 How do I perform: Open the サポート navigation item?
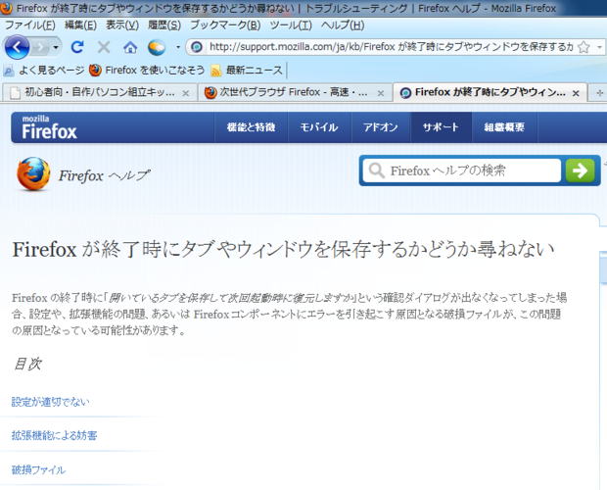pyautogui.click(x=441, y=127)
